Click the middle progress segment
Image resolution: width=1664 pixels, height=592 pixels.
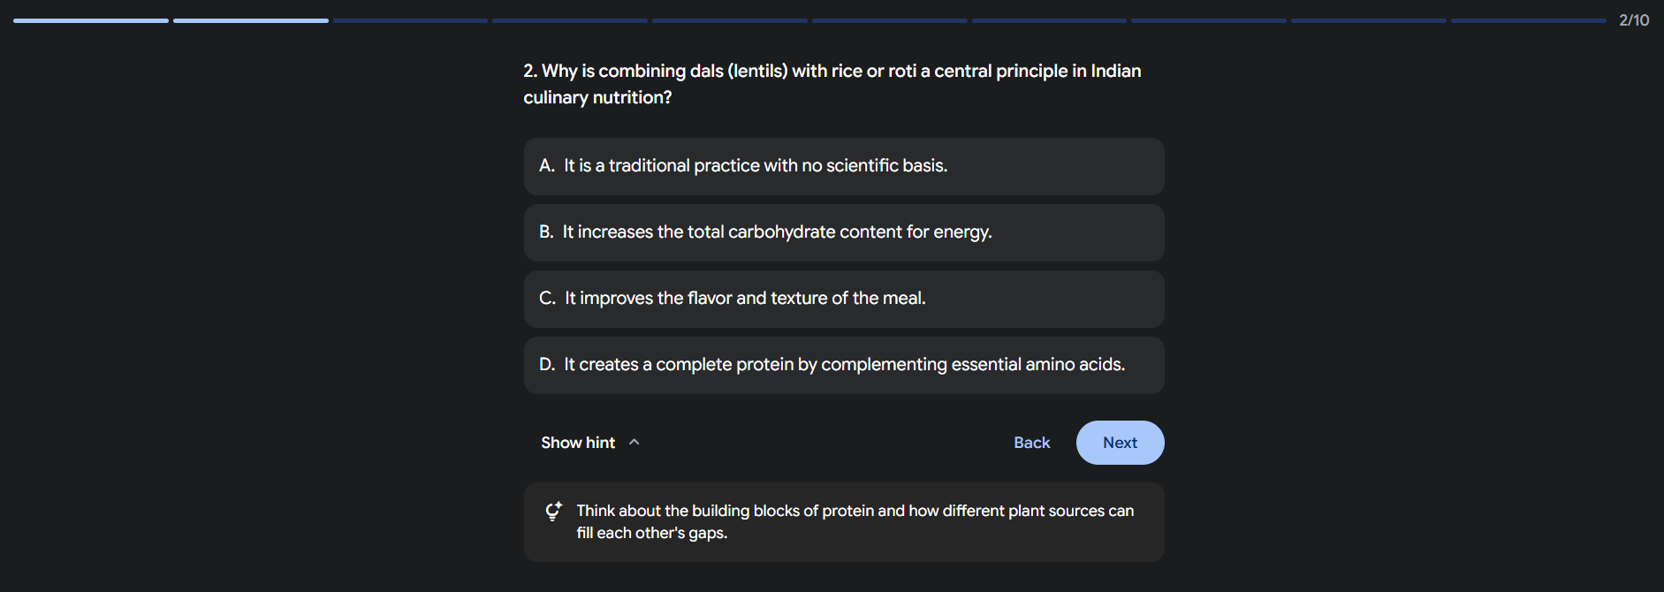click(x=890, y=19)
